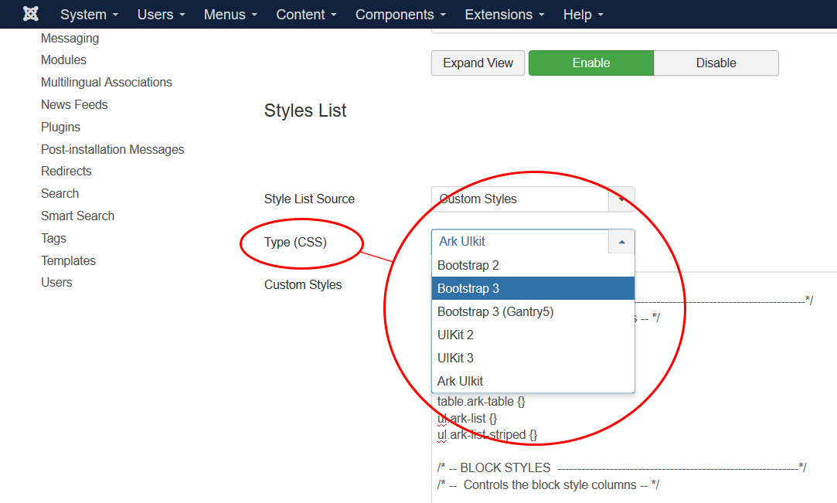Screen dimensions: 837x503
Task: Open the Extensions menu
Action: click(x=504, y=15)
